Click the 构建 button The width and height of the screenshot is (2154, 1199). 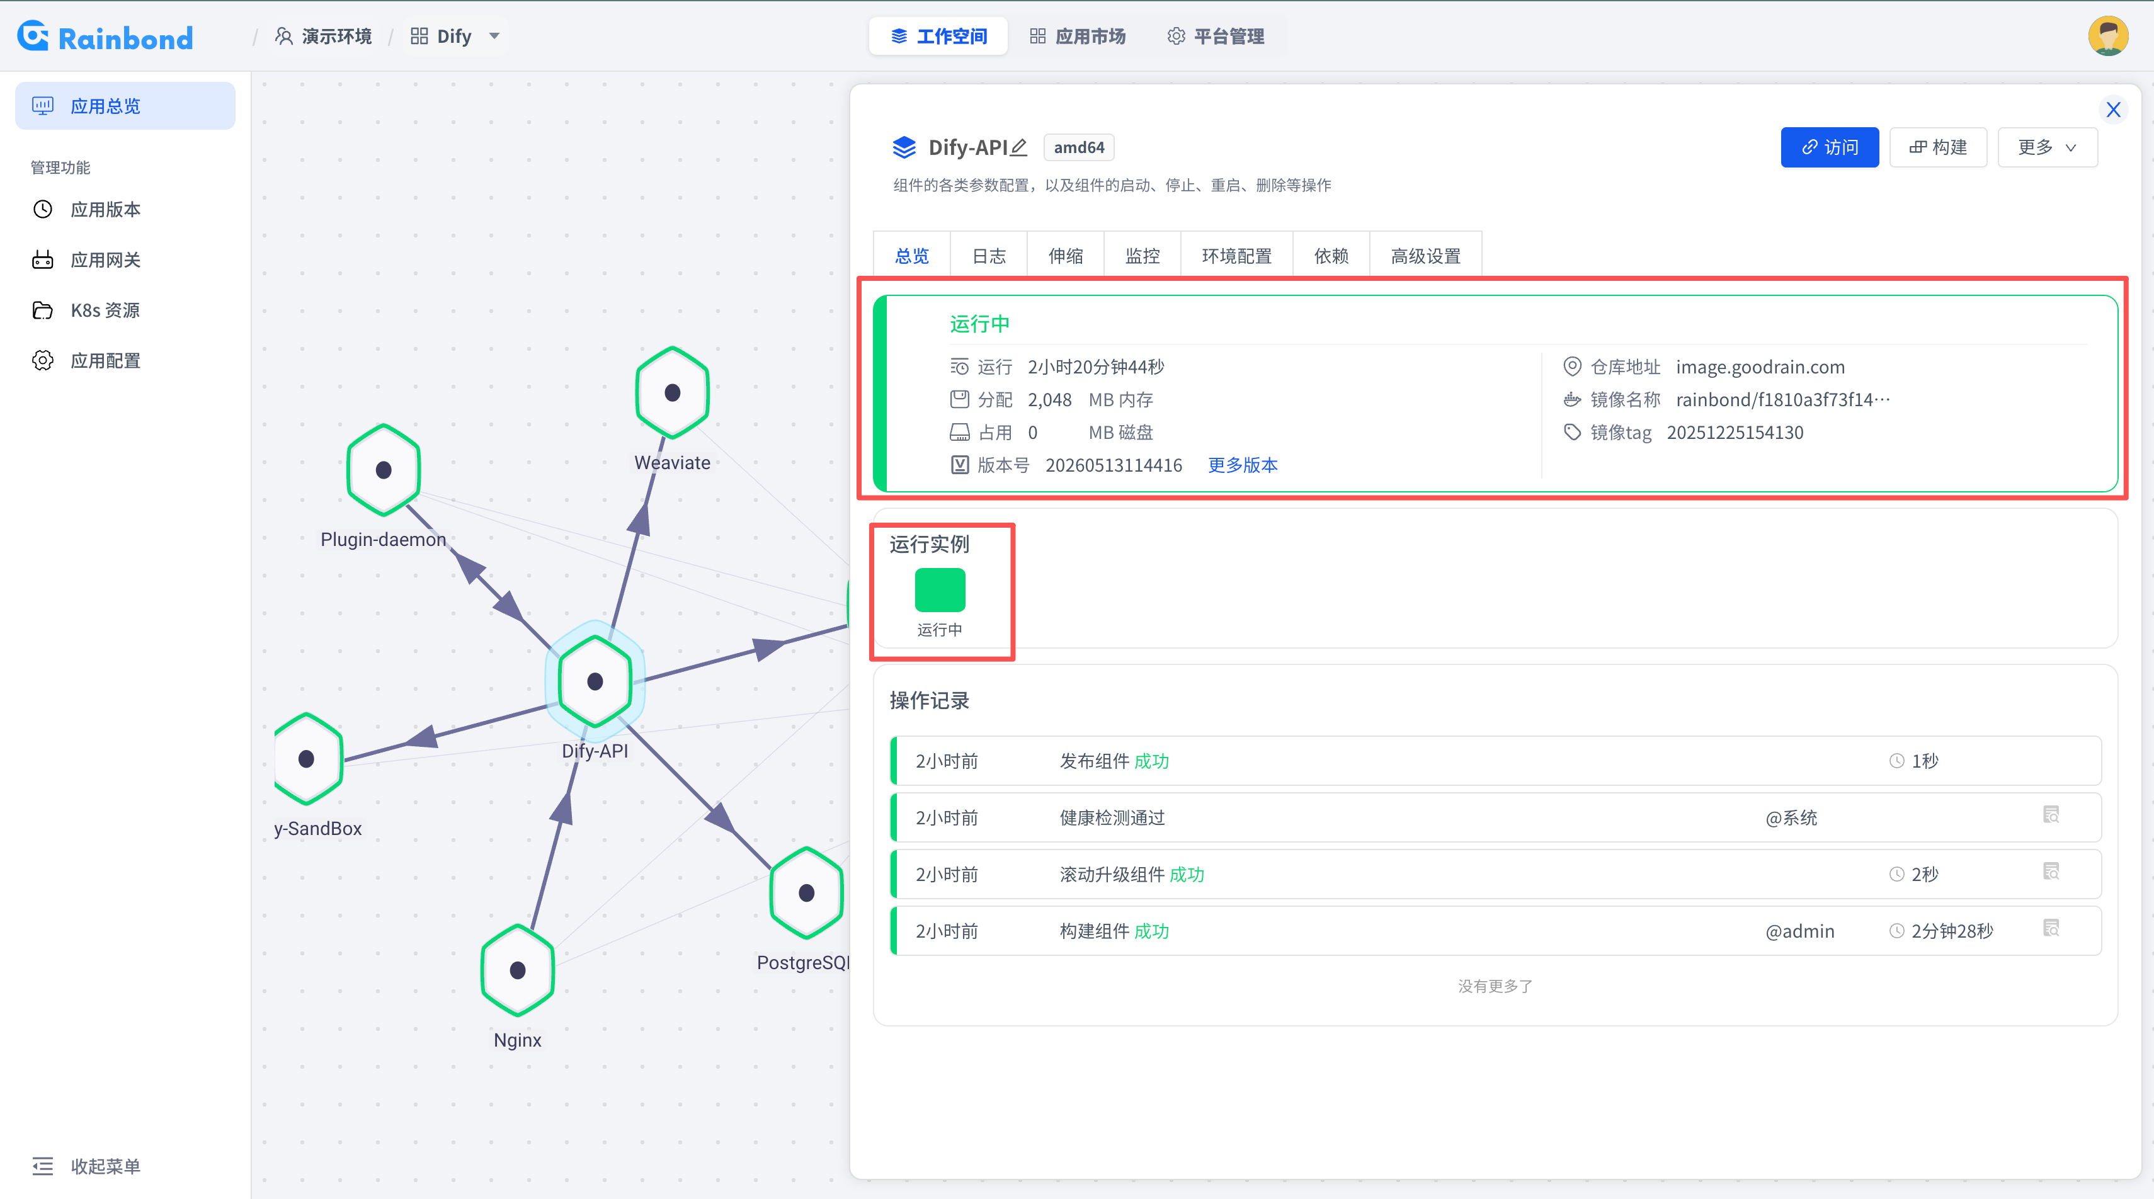pyautogui.click(x=1937, y=147)
